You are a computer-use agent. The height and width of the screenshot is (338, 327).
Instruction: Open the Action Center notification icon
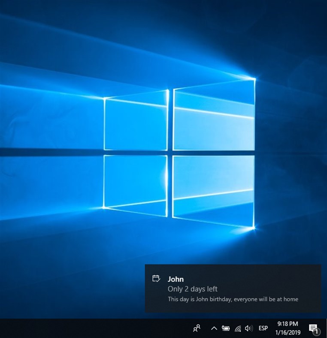point(314,329)
